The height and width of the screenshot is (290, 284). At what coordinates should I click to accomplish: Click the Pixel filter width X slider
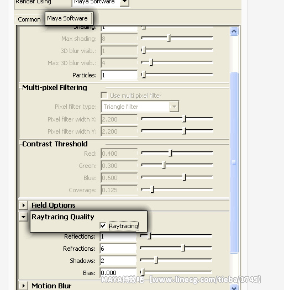pyautogui.click(x=177, y=119)
